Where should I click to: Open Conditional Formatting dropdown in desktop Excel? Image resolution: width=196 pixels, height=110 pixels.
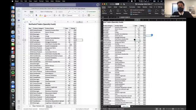[138, 10]
